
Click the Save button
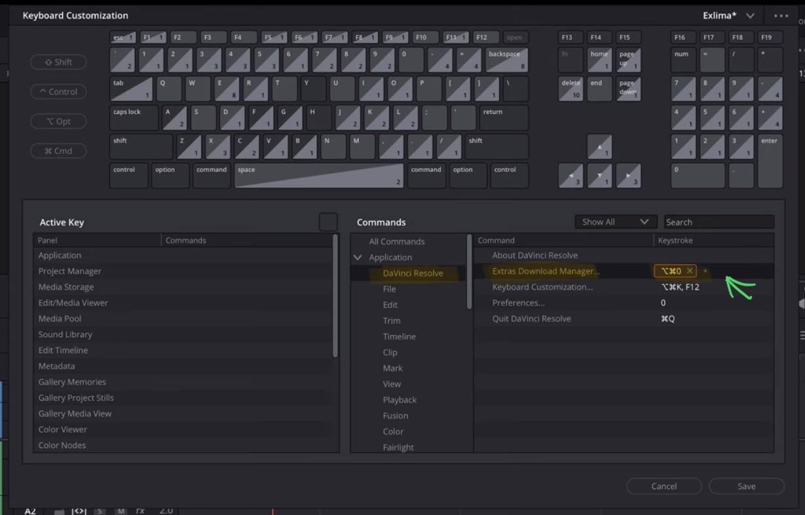point(746,486)
